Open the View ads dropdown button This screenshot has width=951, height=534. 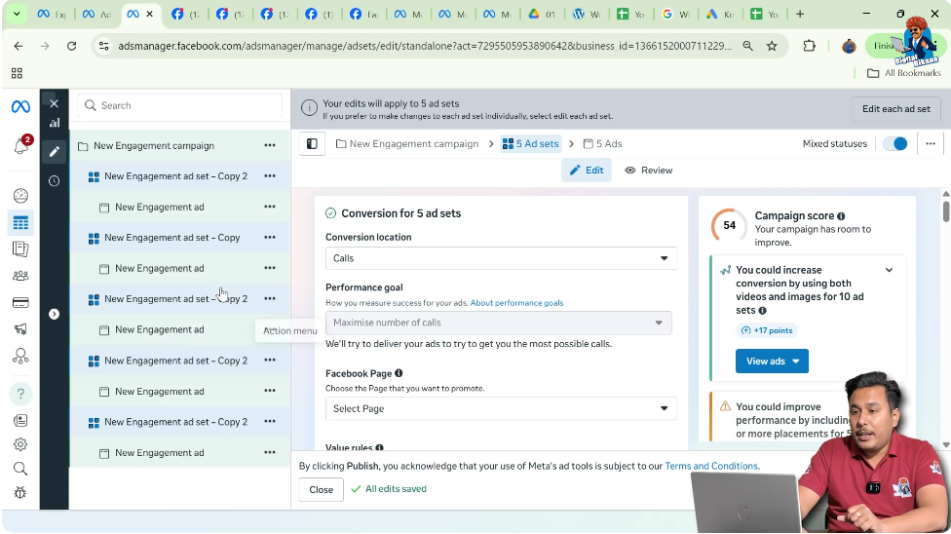pos(772,362)
